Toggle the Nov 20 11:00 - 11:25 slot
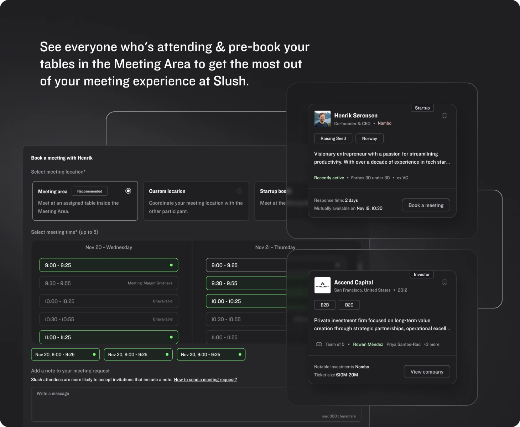This screenshot has height=427, width=520. point(109,337)
